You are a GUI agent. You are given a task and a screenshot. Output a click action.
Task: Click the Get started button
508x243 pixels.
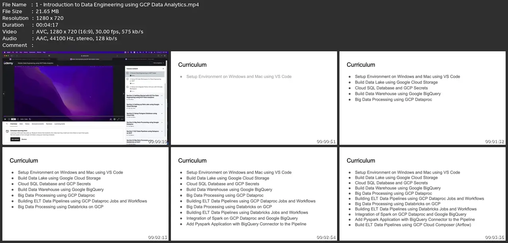[15, 139]
